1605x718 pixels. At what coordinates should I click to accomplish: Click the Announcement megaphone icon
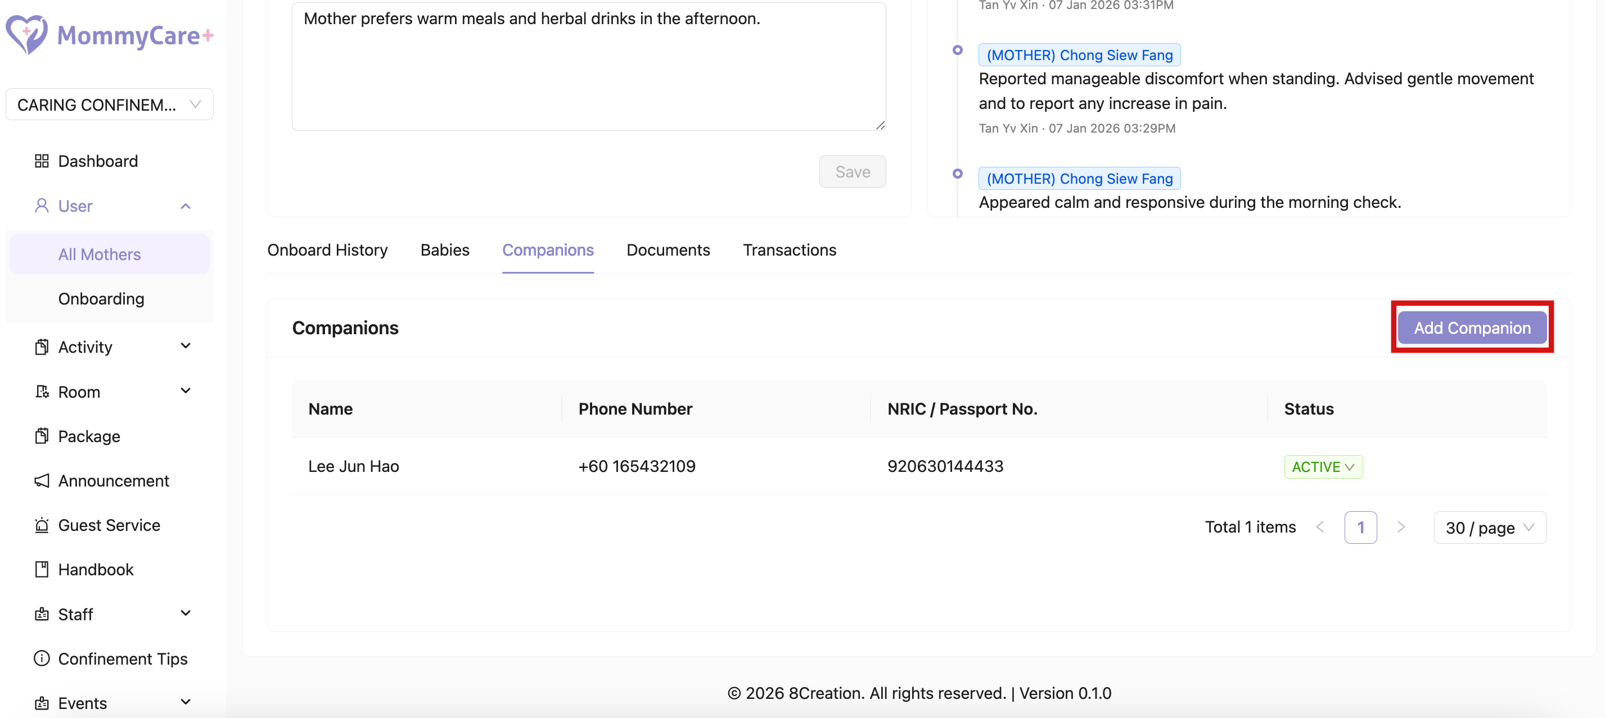click(42, 480)
